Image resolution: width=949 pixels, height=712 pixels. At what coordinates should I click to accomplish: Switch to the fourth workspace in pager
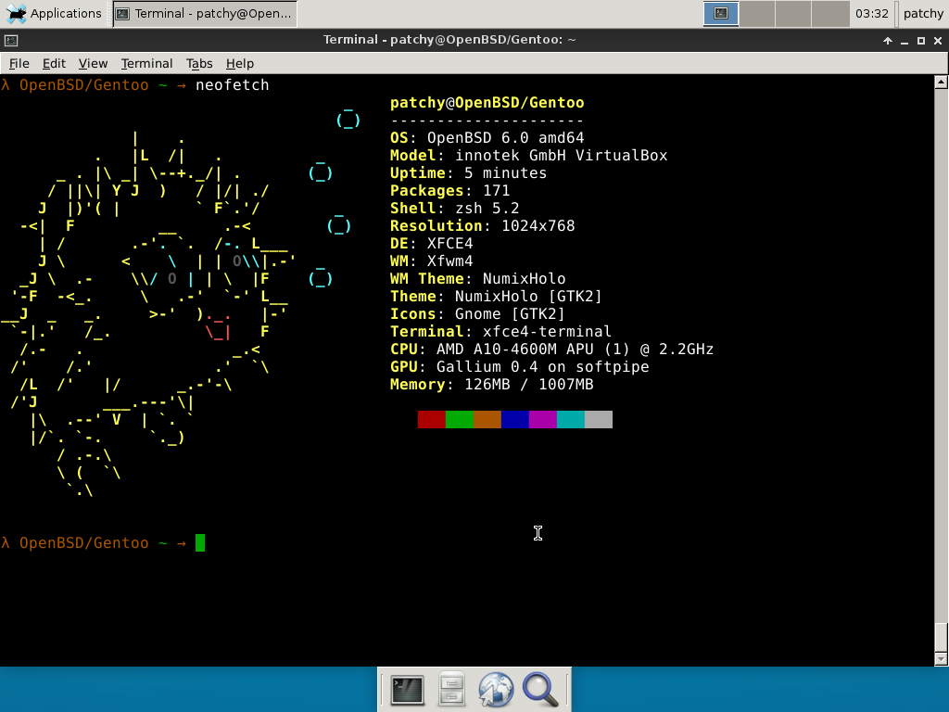(x=830, y=13)
